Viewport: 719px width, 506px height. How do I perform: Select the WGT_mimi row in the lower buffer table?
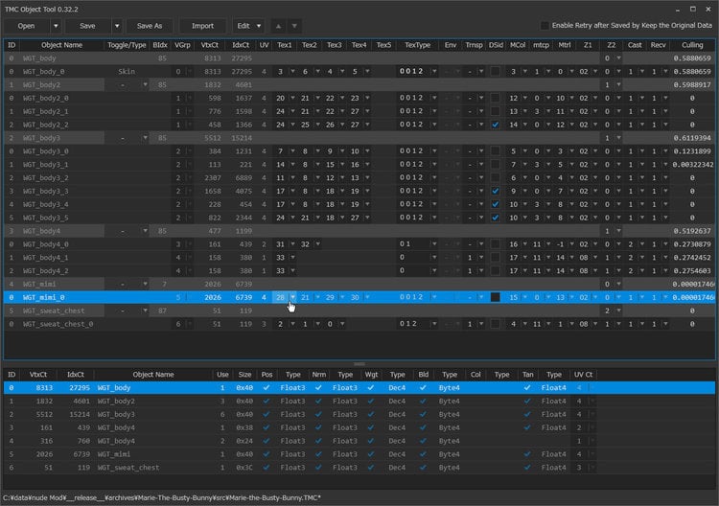359,454
